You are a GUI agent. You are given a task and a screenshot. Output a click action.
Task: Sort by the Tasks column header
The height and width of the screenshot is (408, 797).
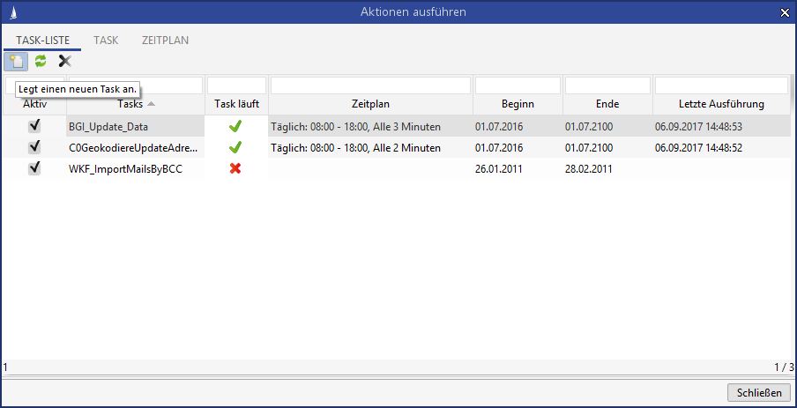tap(135, 104)
